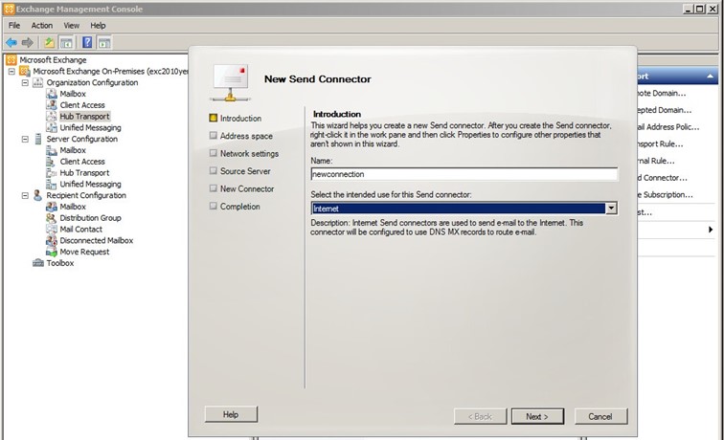Click the Next button
Screen dimensions: 724x440
537,416
